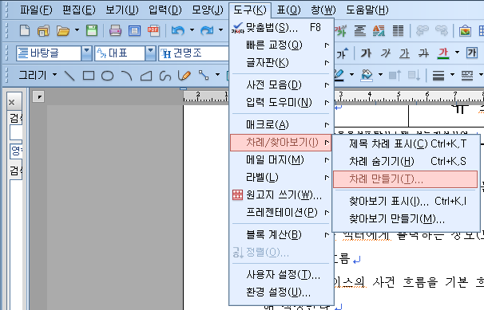Apply the line color pen swatch

tap(339, 76)
